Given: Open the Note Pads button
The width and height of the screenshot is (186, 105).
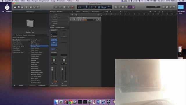Looking at the screenshot, I should point(167,7).
